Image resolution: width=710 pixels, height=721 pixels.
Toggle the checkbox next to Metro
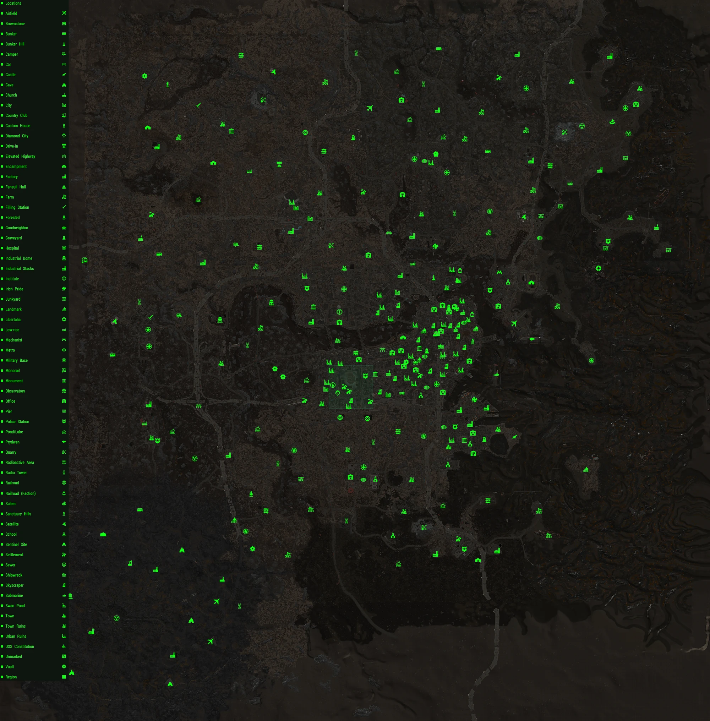click(2, 350)
